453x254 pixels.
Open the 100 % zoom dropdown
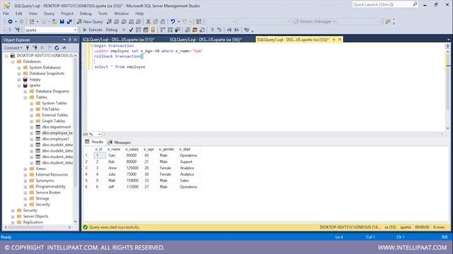click(x=99, y=134)
